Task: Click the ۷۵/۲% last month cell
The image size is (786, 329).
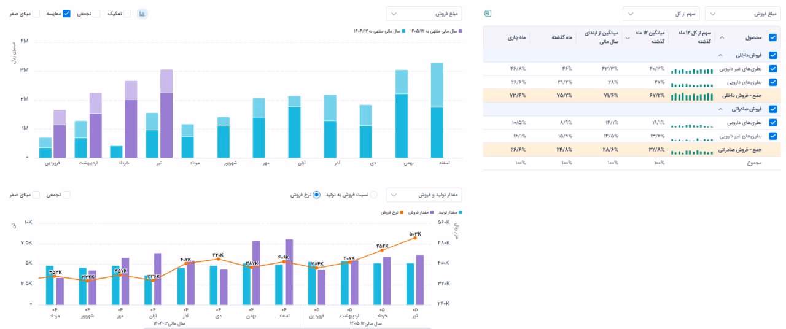Action: point(564,96)
